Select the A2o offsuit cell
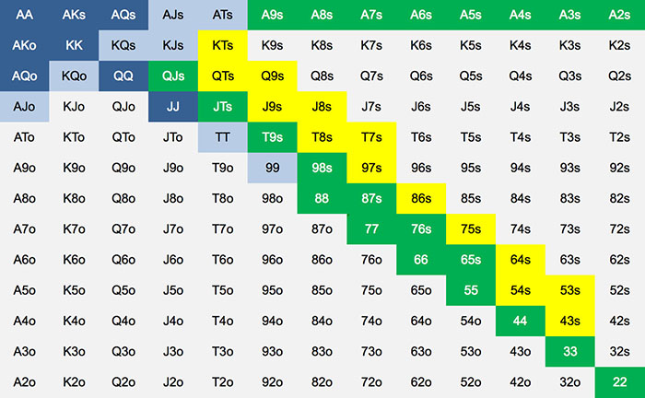Image resolution: width=645 pixels, height=398 pixels. point(24,382)
